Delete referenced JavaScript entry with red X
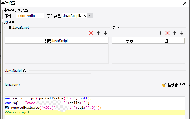190x119 pixels. (91, 33)
